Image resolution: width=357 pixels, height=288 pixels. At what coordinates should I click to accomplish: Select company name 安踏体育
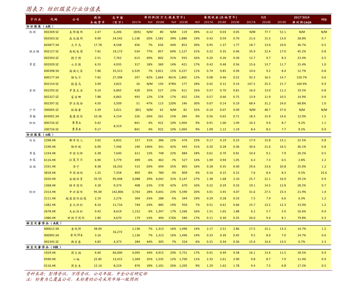76,179
